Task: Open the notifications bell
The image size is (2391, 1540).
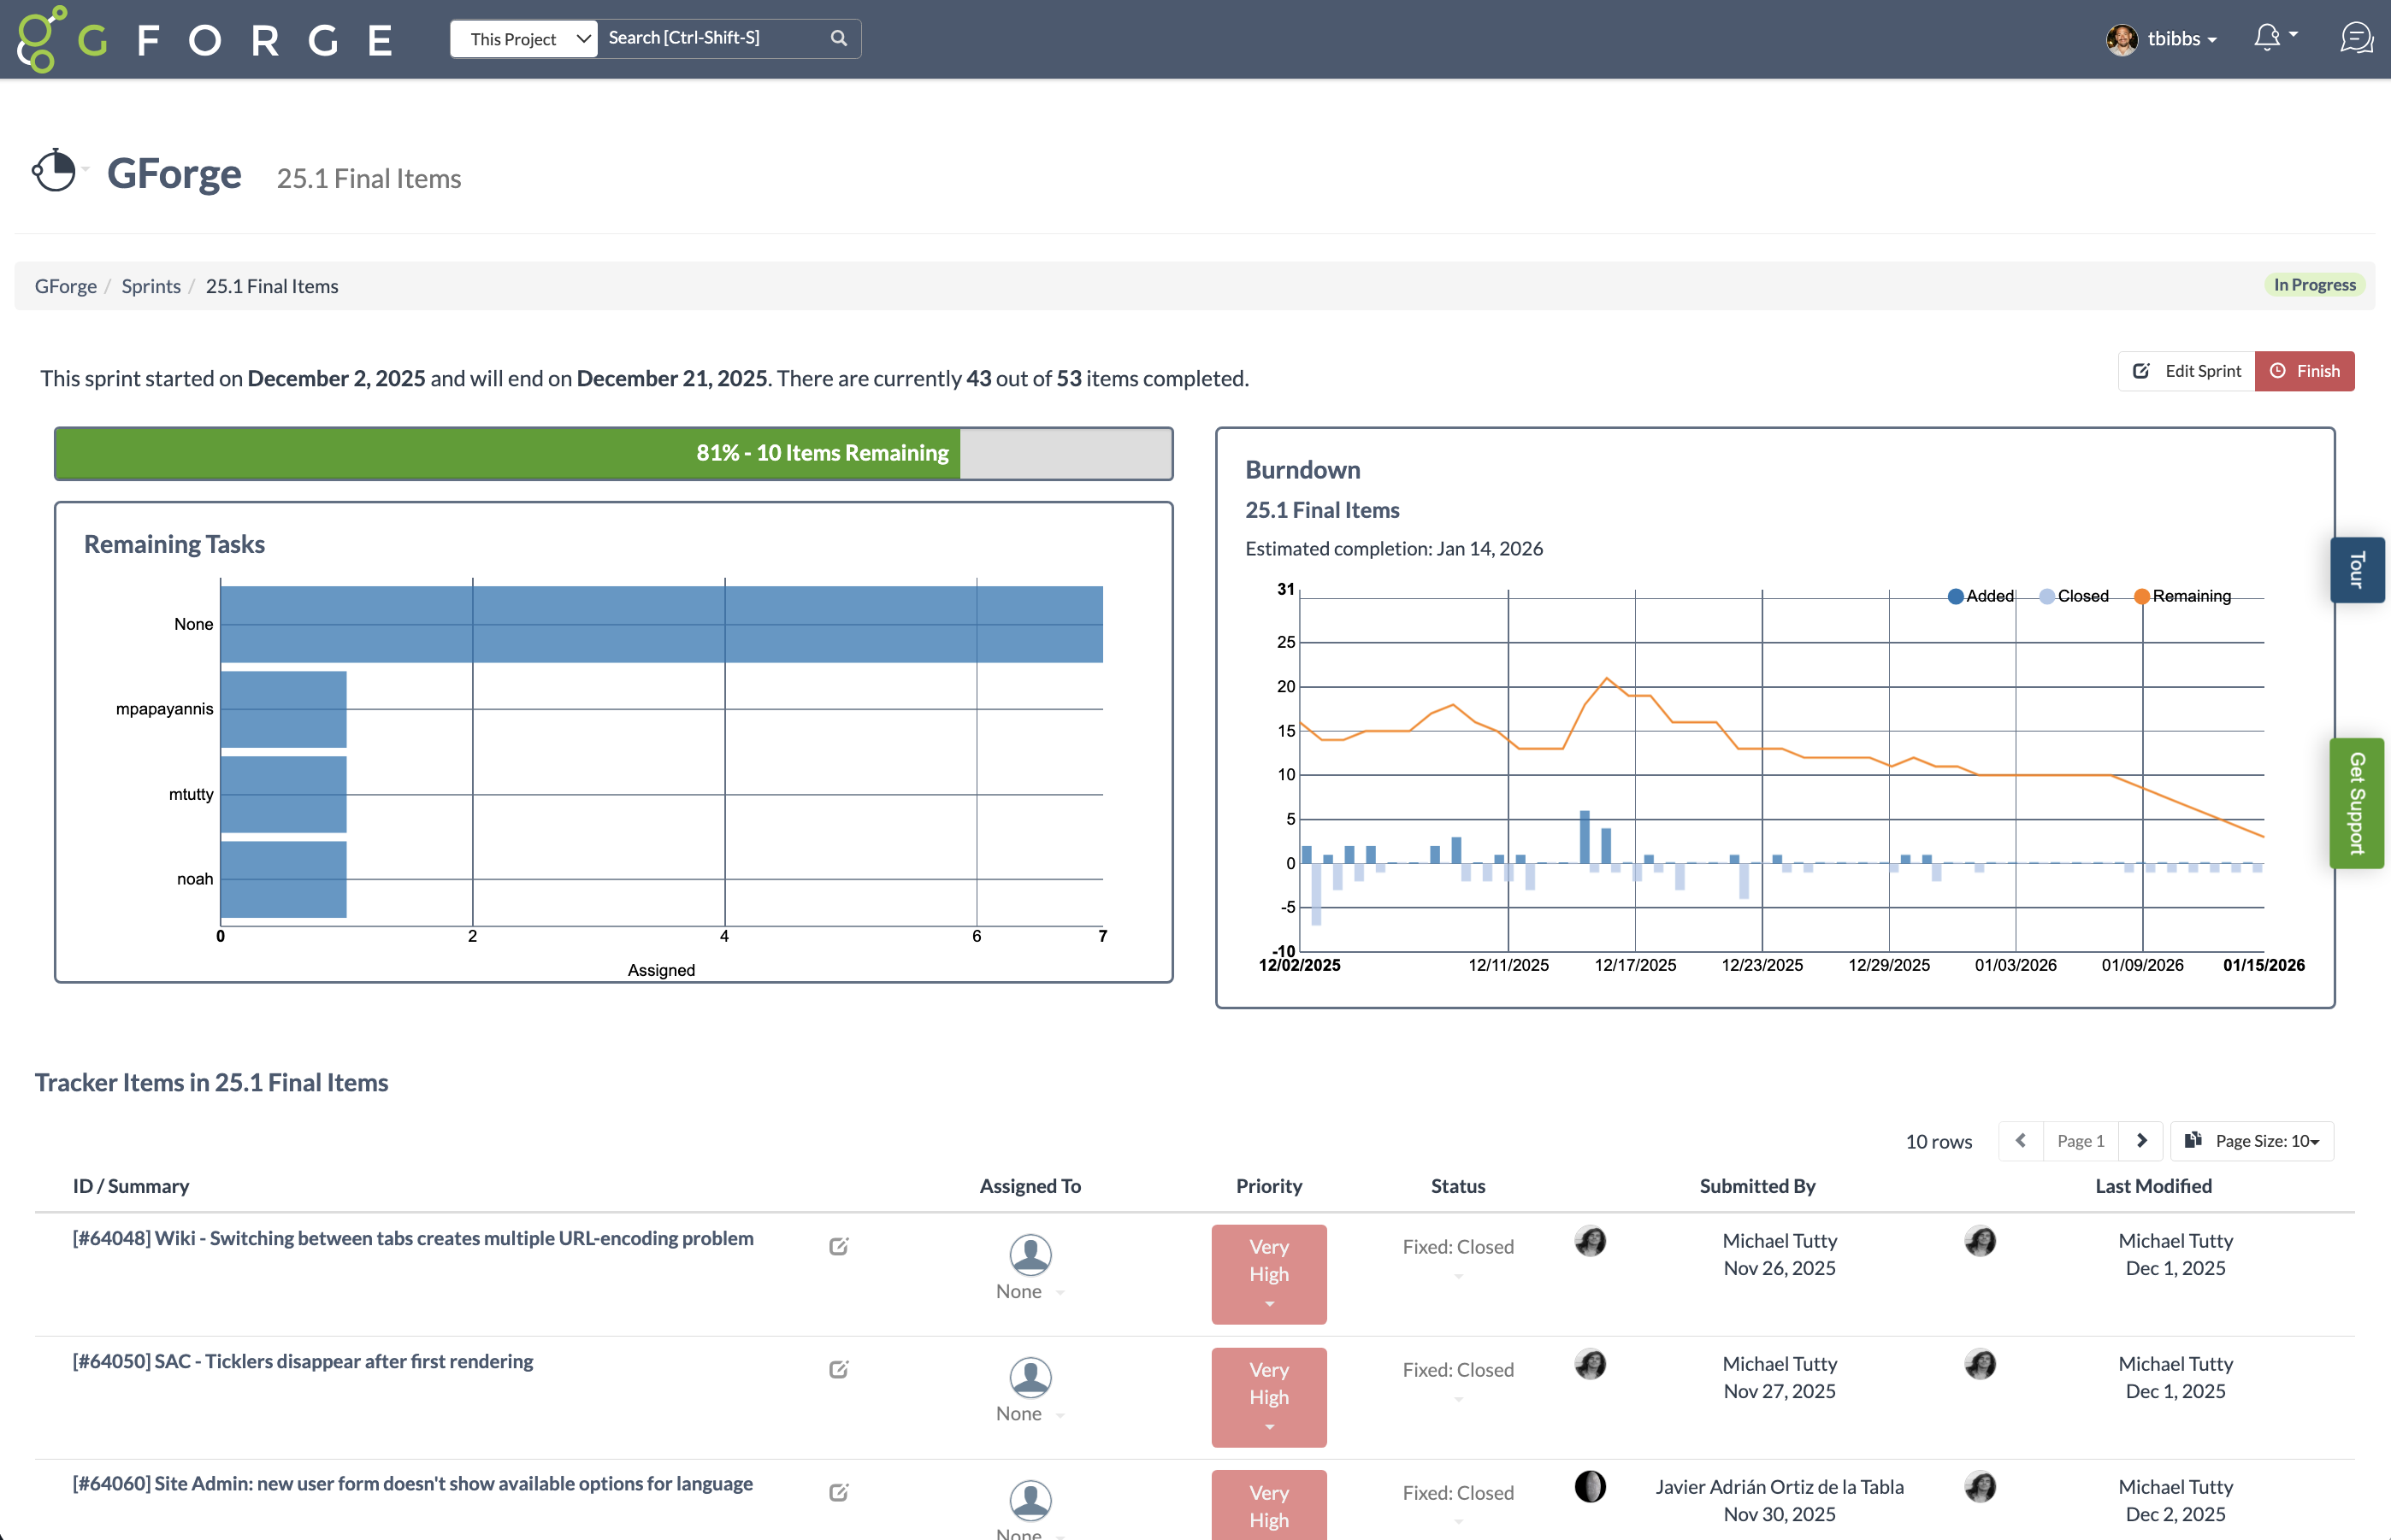Action: (2267, 38)
